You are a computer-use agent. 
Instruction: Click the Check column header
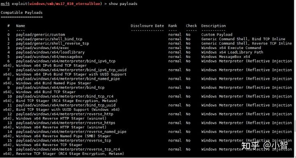point(191,26)
